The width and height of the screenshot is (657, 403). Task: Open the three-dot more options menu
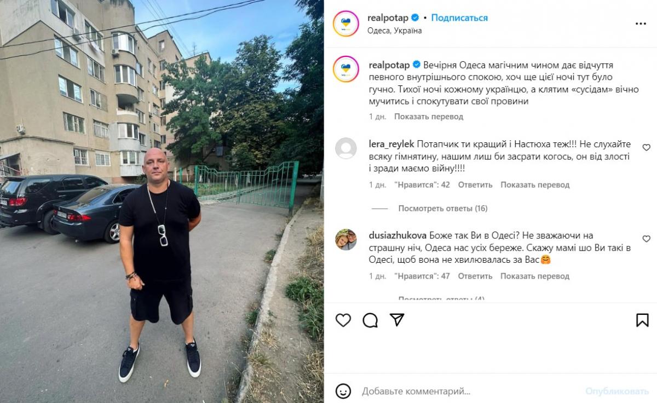click(641, 24)
